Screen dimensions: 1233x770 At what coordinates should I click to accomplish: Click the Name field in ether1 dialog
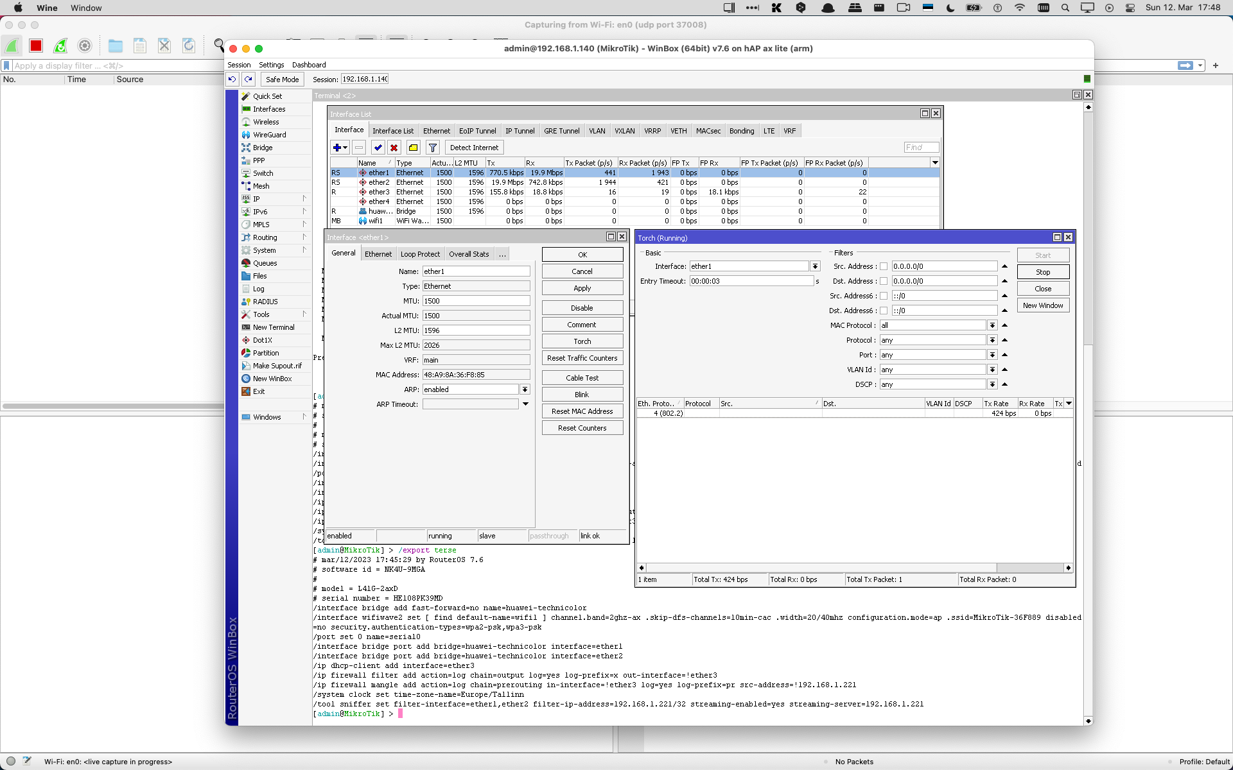tap(476, 271)
